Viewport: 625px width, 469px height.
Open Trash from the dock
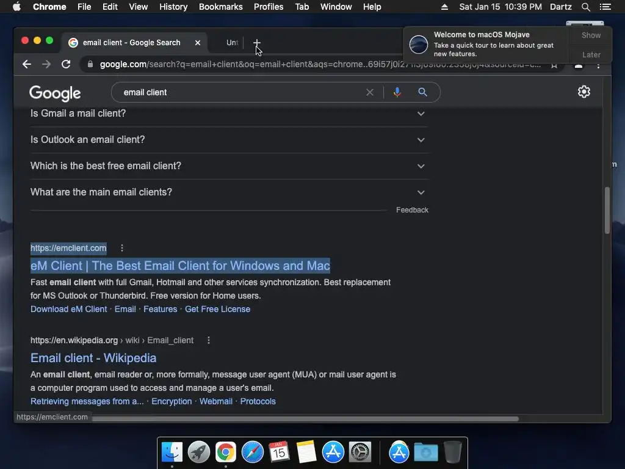point(452,453)
